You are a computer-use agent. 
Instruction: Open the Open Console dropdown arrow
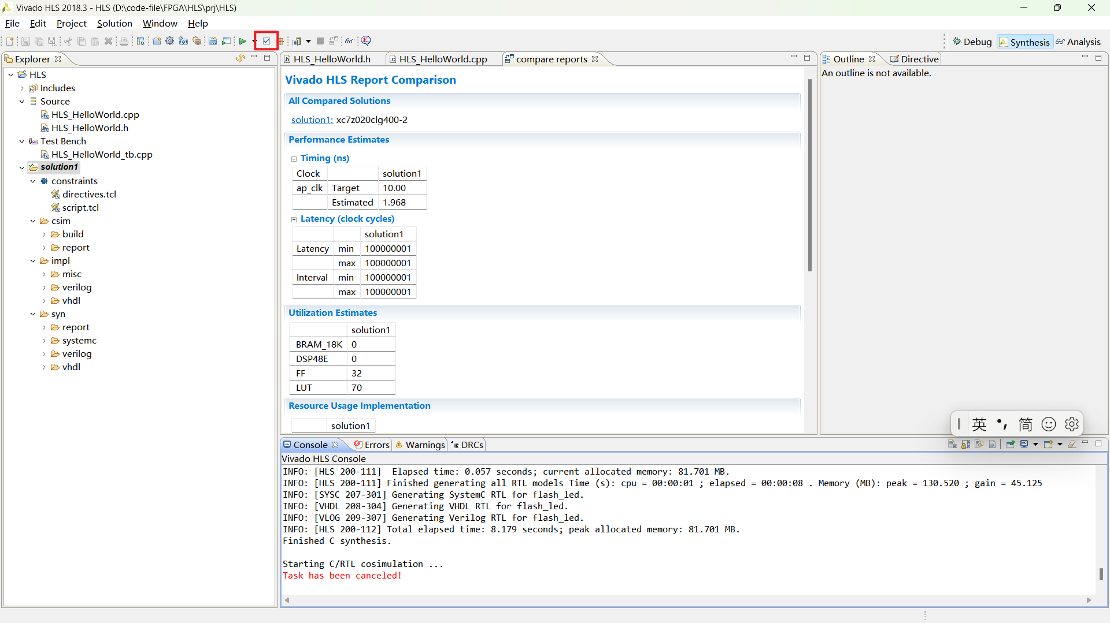(1060, 444)
